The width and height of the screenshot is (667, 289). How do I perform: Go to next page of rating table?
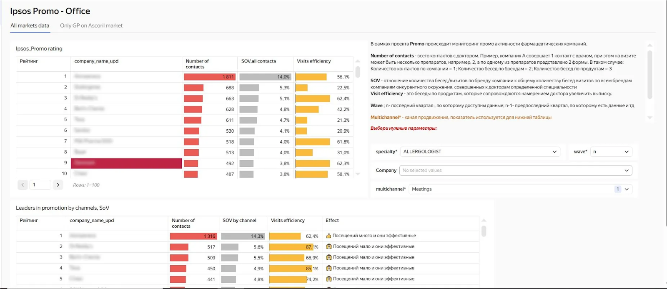[58, 185]
